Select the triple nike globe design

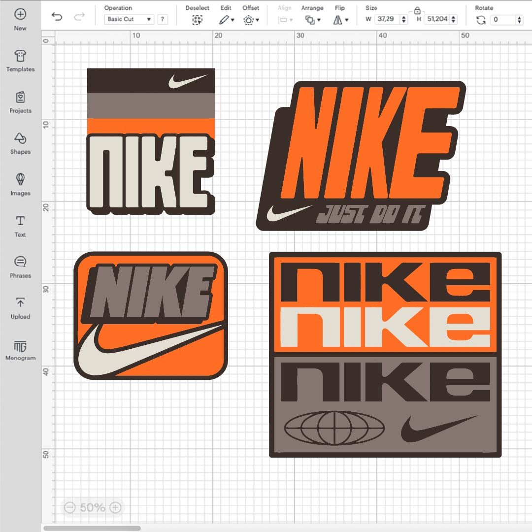(385, 355)
